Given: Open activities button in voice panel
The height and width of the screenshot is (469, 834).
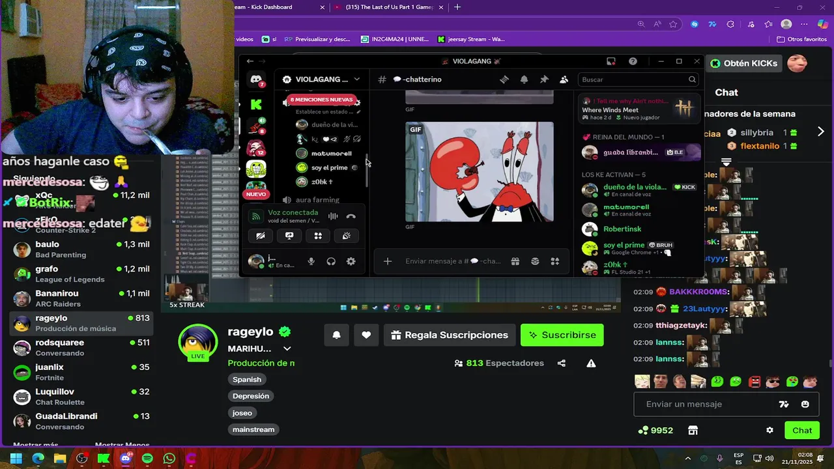Looking at the screenshot, I should click(318, 236).
